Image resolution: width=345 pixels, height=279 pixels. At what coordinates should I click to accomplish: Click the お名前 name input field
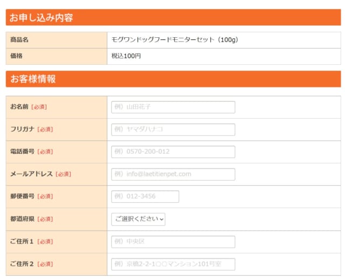[173, 107]
